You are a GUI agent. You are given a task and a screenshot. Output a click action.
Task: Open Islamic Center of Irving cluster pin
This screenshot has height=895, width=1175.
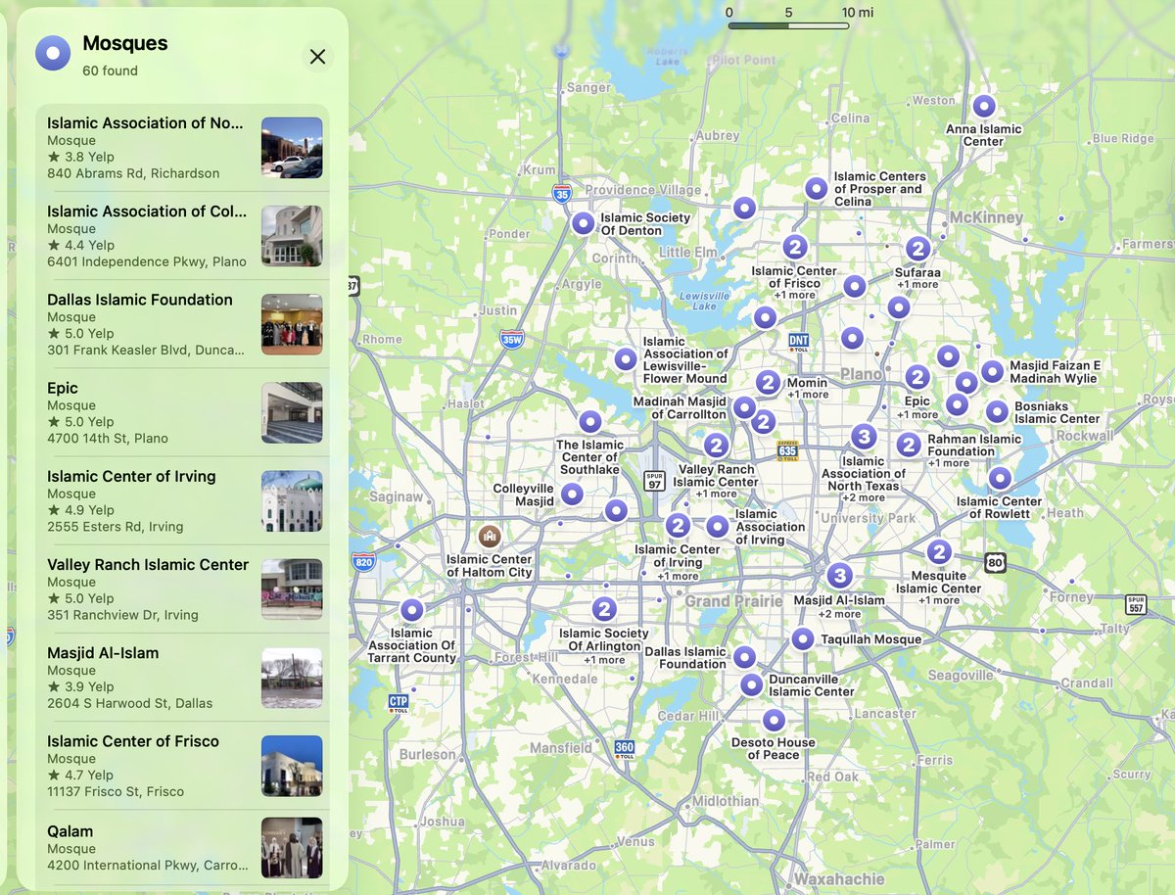(x=678, y=526)
